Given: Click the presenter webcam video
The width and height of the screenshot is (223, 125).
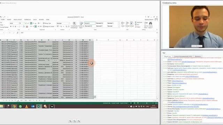Looking at the screenshot, I should tap(196, 27).
